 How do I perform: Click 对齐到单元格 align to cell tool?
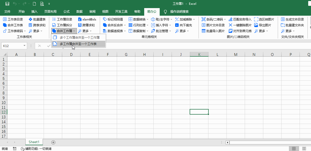240,31
